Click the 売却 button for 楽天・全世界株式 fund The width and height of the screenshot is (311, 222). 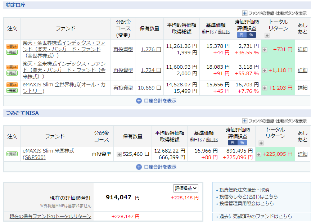pyautogui.click(x=12, y=53)
